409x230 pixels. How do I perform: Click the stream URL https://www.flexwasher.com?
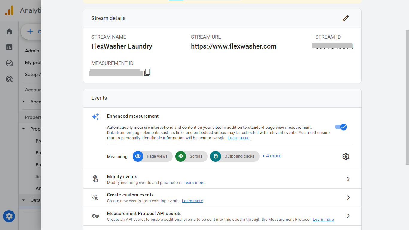pos(234,46)
